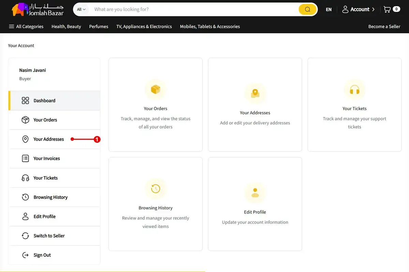Click the yellow search magnifier button
Image resolution: width=409 pixels, height=272 pixels.
tap(307, 10)
